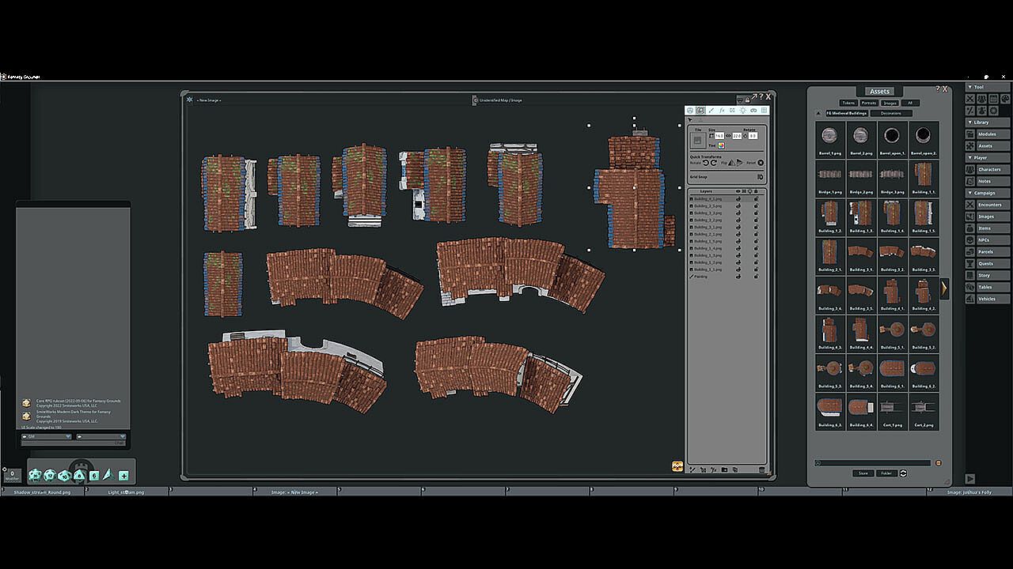
Task: Roll the d20 die icon
Action: point(35,475)
